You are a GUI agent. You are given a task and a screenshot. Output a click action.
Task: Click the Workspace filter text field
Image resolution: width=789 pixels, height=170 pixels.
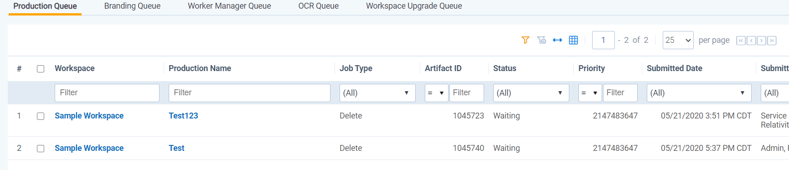[107, 93]
